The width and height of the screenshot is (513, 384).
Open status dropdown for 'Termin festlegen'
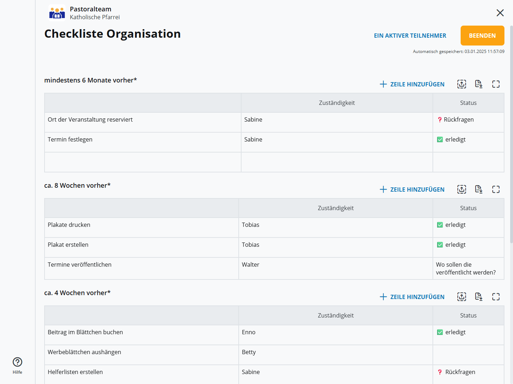coord(468,142)
